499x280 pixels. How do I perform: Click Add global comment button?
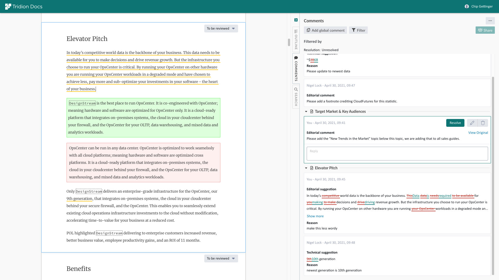(325, 30)
